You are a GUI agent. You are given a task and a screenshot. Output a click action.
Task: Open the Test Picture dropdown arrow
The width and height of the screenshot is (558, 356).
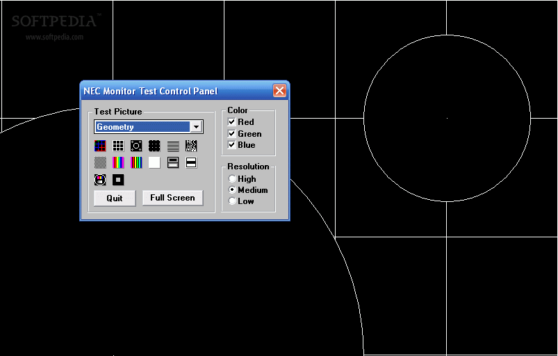[196, 127]
